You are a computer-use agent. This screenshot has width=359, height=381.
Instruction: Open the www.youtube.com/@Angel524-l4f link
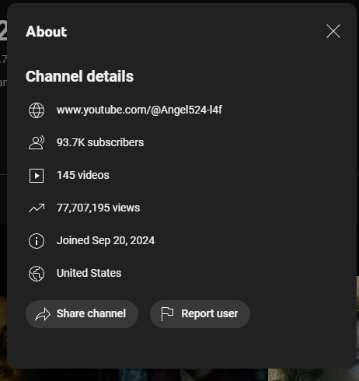tap(139, 110)
